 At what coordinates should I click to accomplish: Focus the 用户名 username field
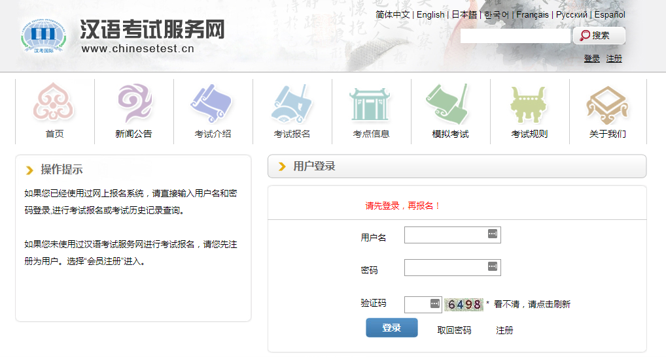[x=446, y=235]
